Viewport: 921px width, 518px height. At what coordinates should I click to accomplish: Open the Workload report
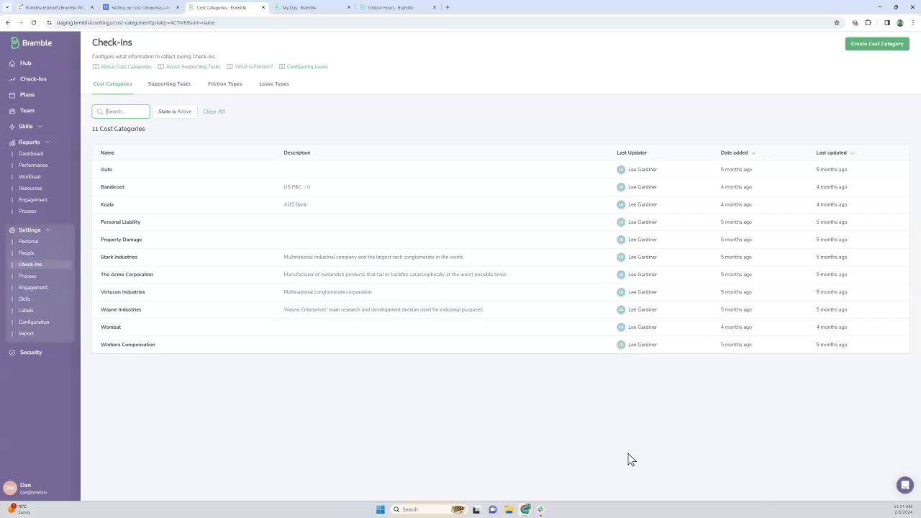pyautogui.click(x=30, y=177)
